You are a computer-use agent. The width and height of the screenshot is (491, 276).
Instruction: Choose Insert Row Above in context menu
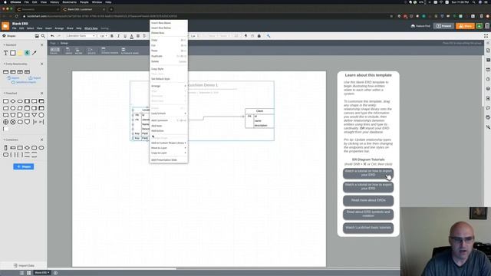pyautogui.click(x=169, y=23)
